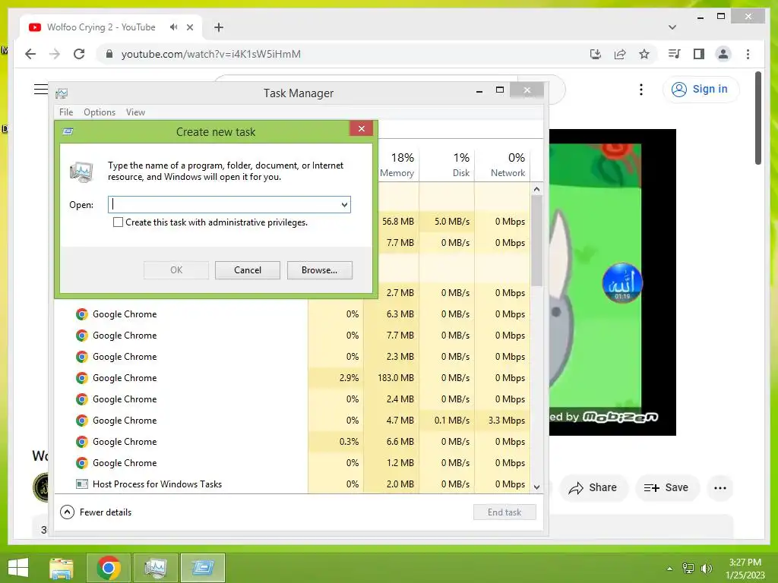Click the Save button below the video
778x583 pixels.
(666, 488)
